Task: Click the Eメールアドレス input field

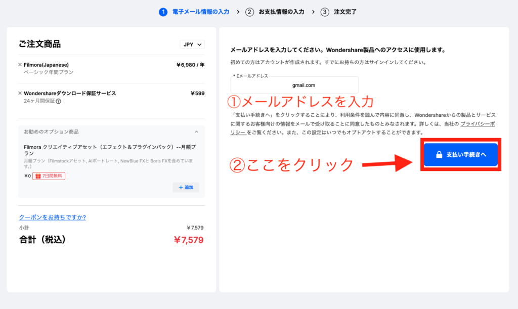Action: pyautogui.click(x=295, y=84)
